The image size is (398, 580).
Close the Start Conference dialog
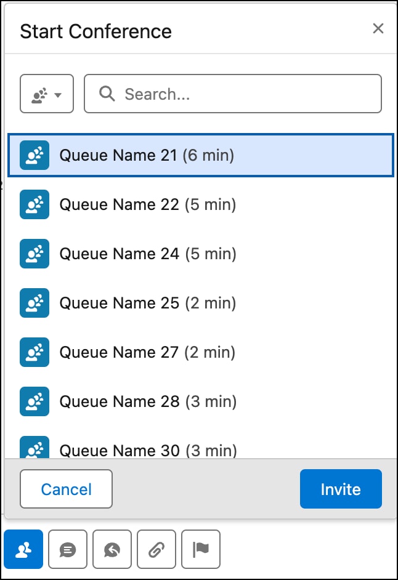(x=378, y=28)
